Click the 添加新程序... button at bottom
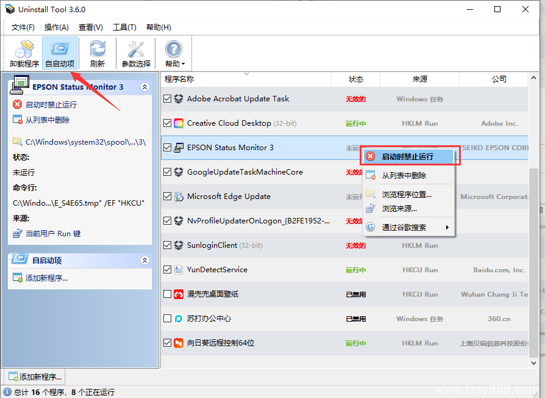This screenshot has width=545, height=398. coord(34,377)
